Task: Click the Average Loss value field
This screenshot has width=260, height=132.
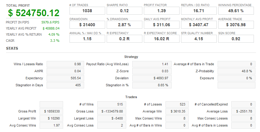Action: pos(243,112)
